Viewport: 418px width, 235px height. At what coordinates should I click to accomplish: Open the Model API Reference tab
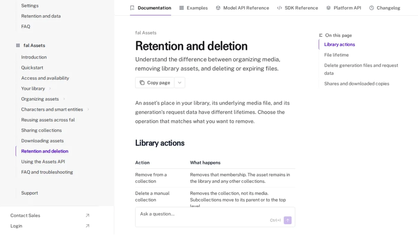(242, 8)
